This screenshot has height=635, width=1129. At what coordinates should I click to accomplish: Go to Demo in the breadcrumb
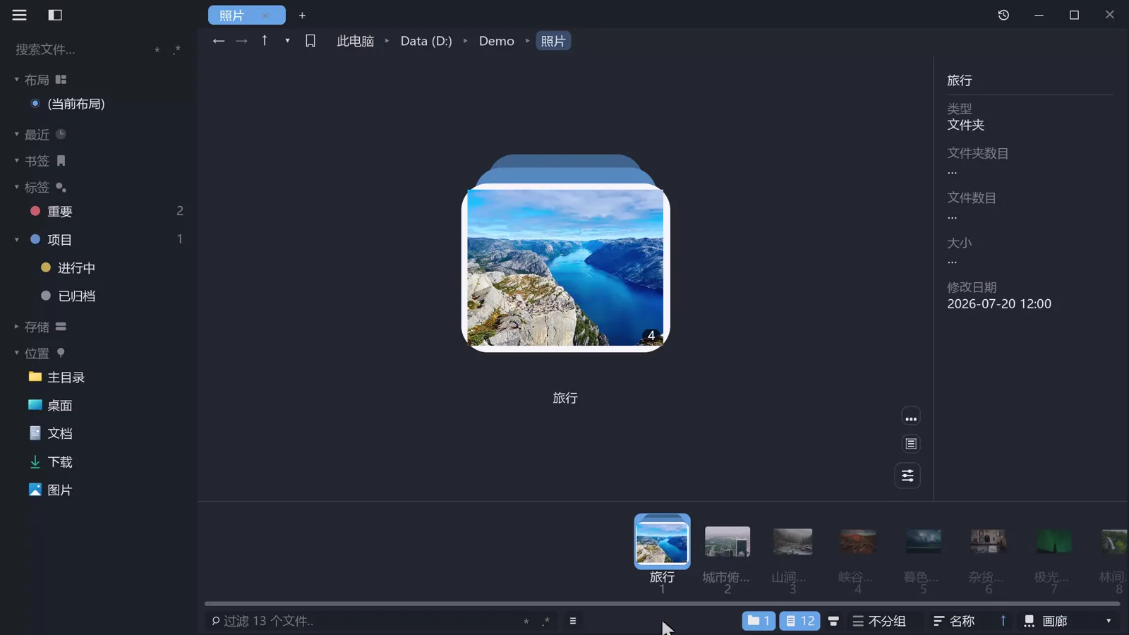point(497,41)
